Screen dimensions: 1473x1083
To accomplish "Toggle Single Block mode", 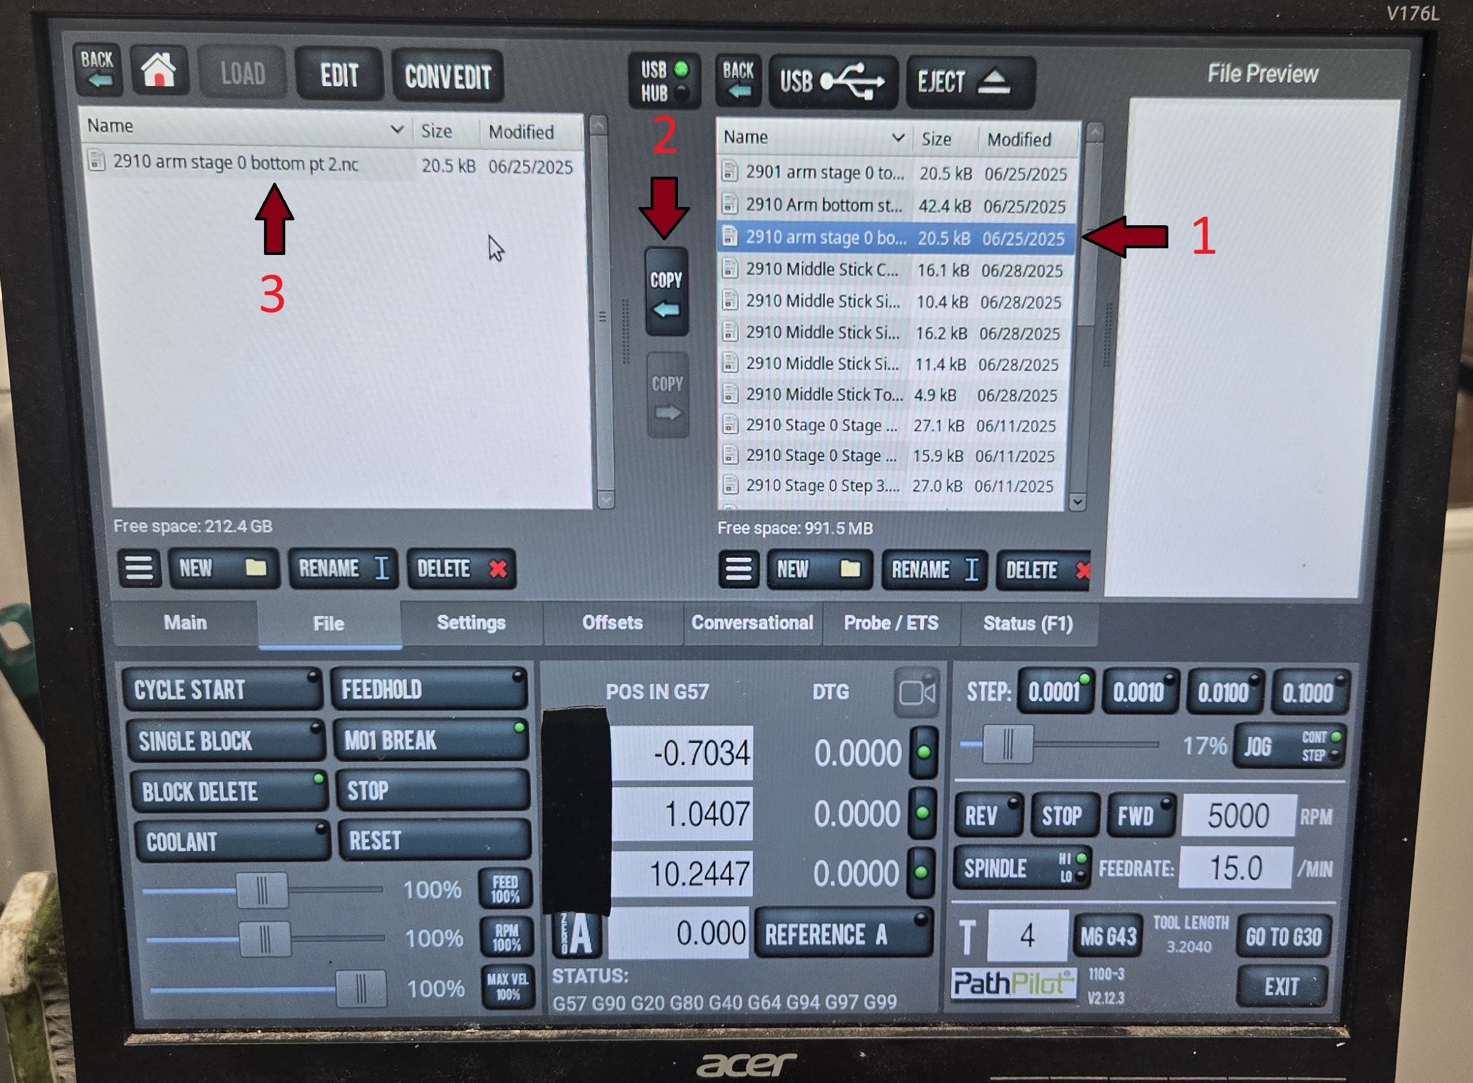I will [x=225, y=741].
